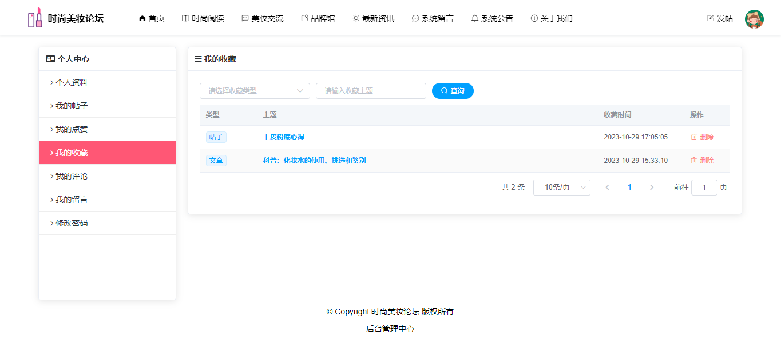The height and width of the screenshot is (355, 781).
Task: Click the 发帖 edit icon
Action: tap(711, 18)
